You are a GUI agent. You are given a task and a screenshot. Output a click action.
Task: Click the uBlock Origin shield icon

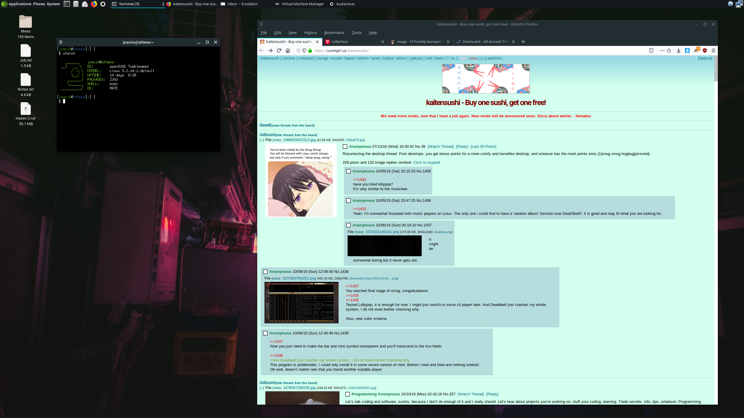[705, 51]
